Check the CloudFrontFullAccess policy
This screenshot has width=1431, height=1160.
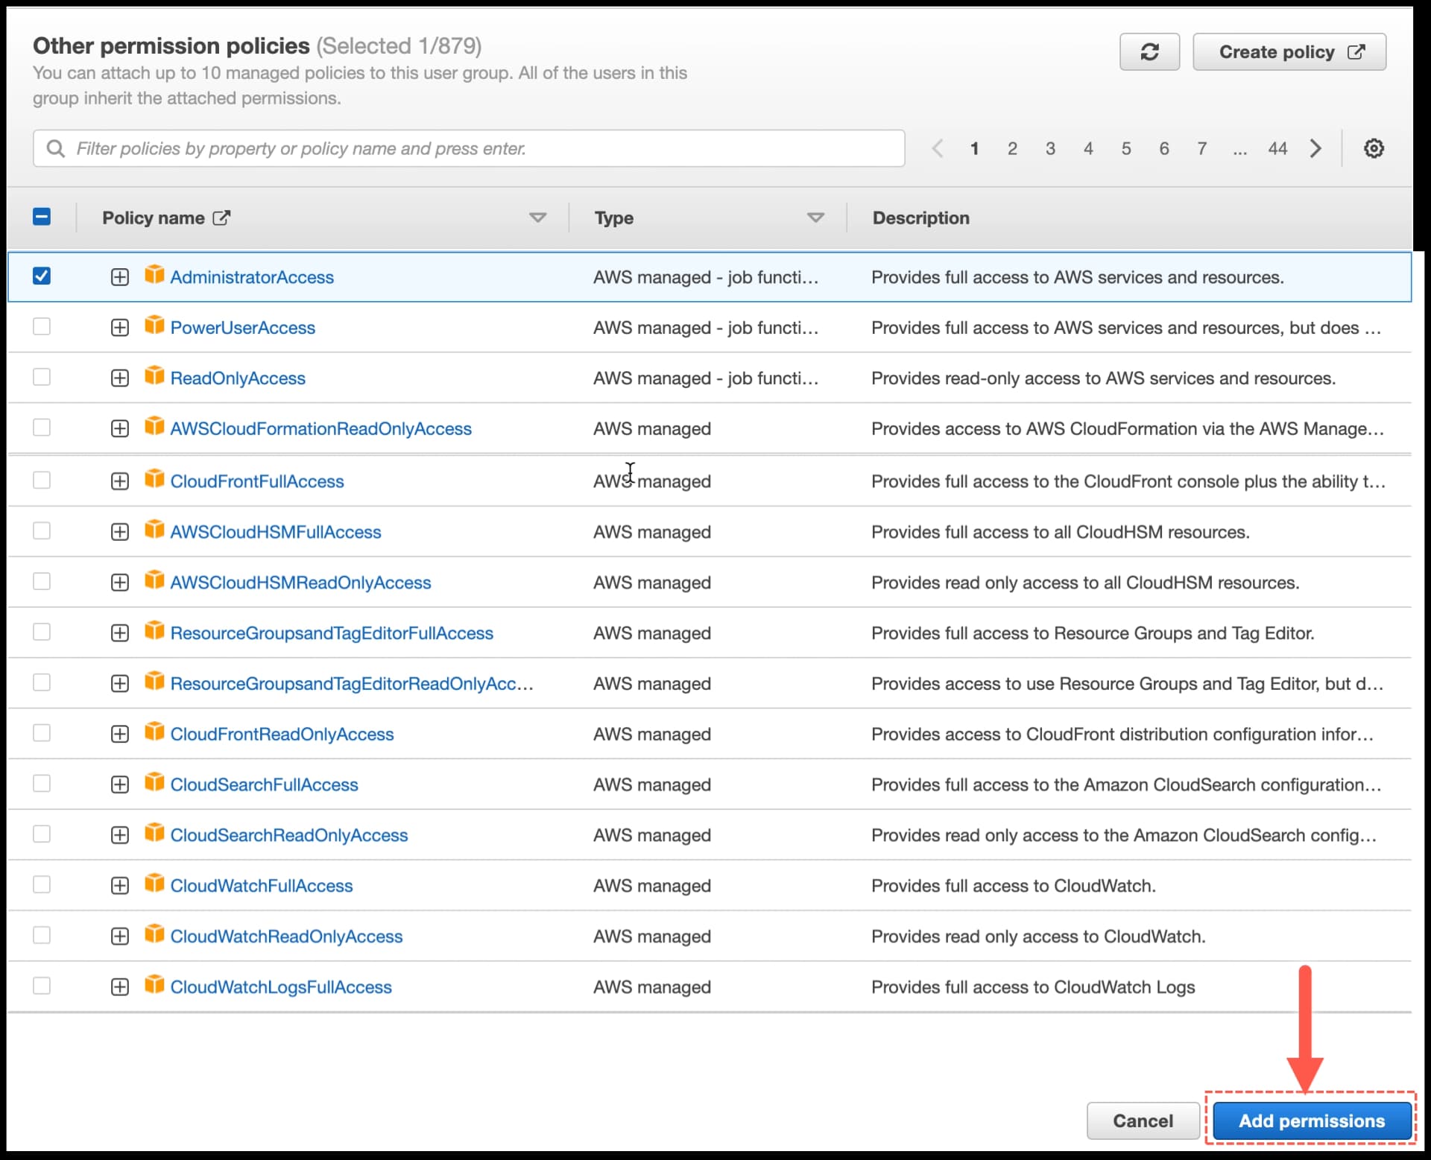(42, 481)
